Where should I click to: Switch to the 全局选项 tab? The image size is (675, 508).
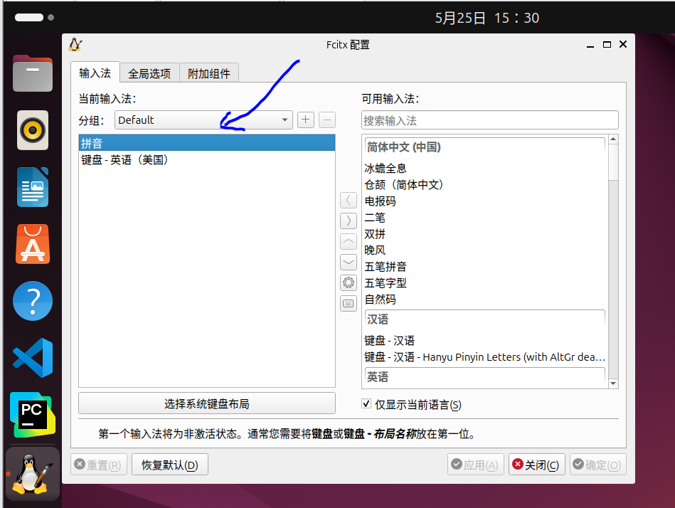point(149,73)
